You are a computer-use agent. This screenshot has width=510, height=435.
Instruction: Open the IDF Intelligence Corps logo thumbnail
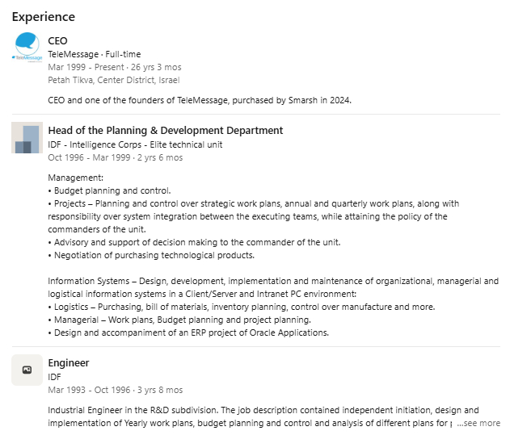point(27,138)
